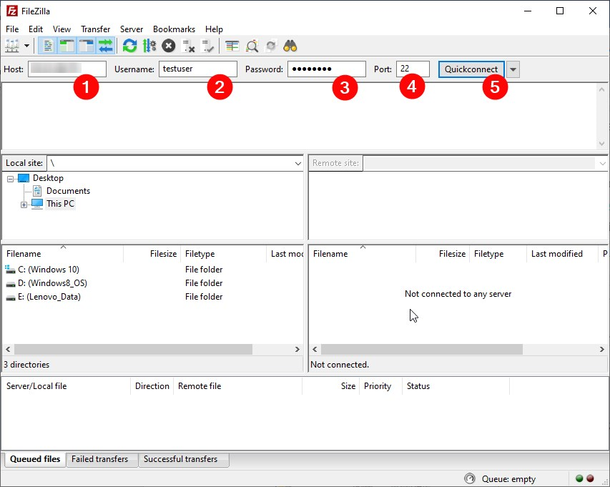610x487 pixels.
Task: Cancel current operation with the X icon
Action: tap(169, 46)
